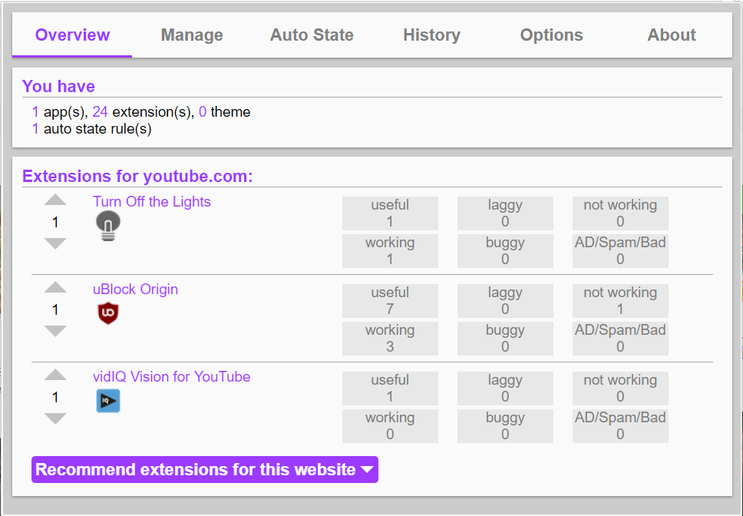
Task: Open the vidIQ Vision for YouTube link
Action: tap(171, 377)
